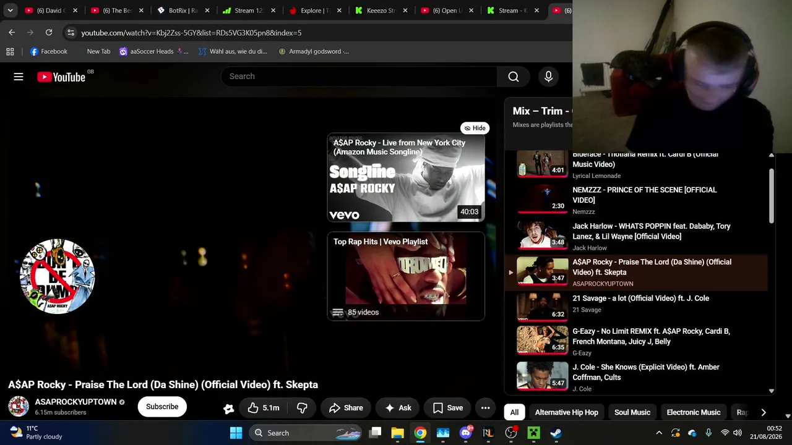Select the Electronic Music filter chip

point(694,412)
